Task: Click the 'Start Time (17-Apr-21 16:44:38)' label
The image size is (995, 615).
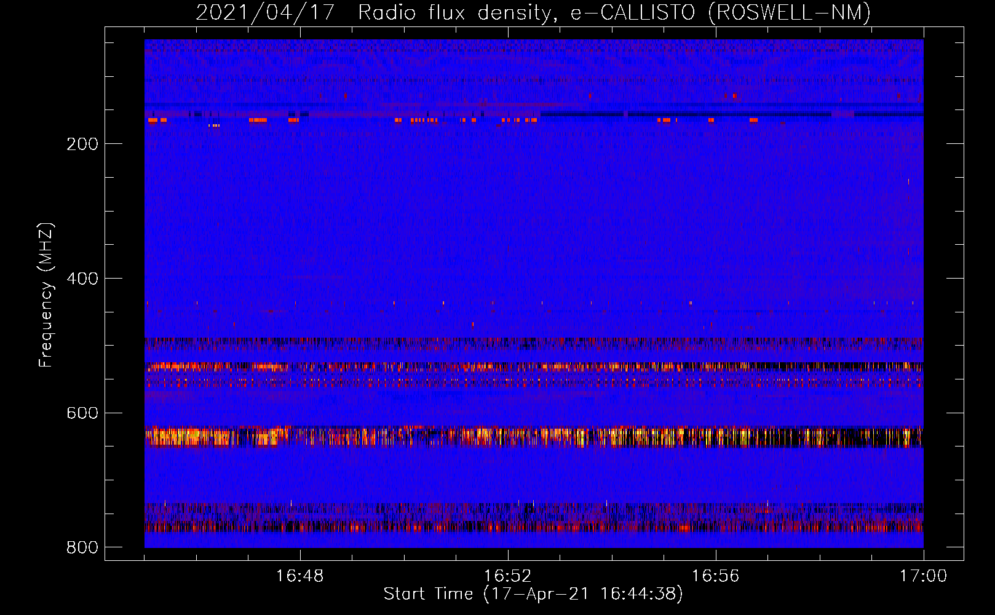Action: (x=533, y=594)
